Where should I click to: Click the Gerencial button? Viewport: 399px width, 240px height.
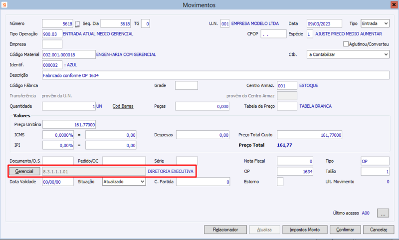(24, 171)
